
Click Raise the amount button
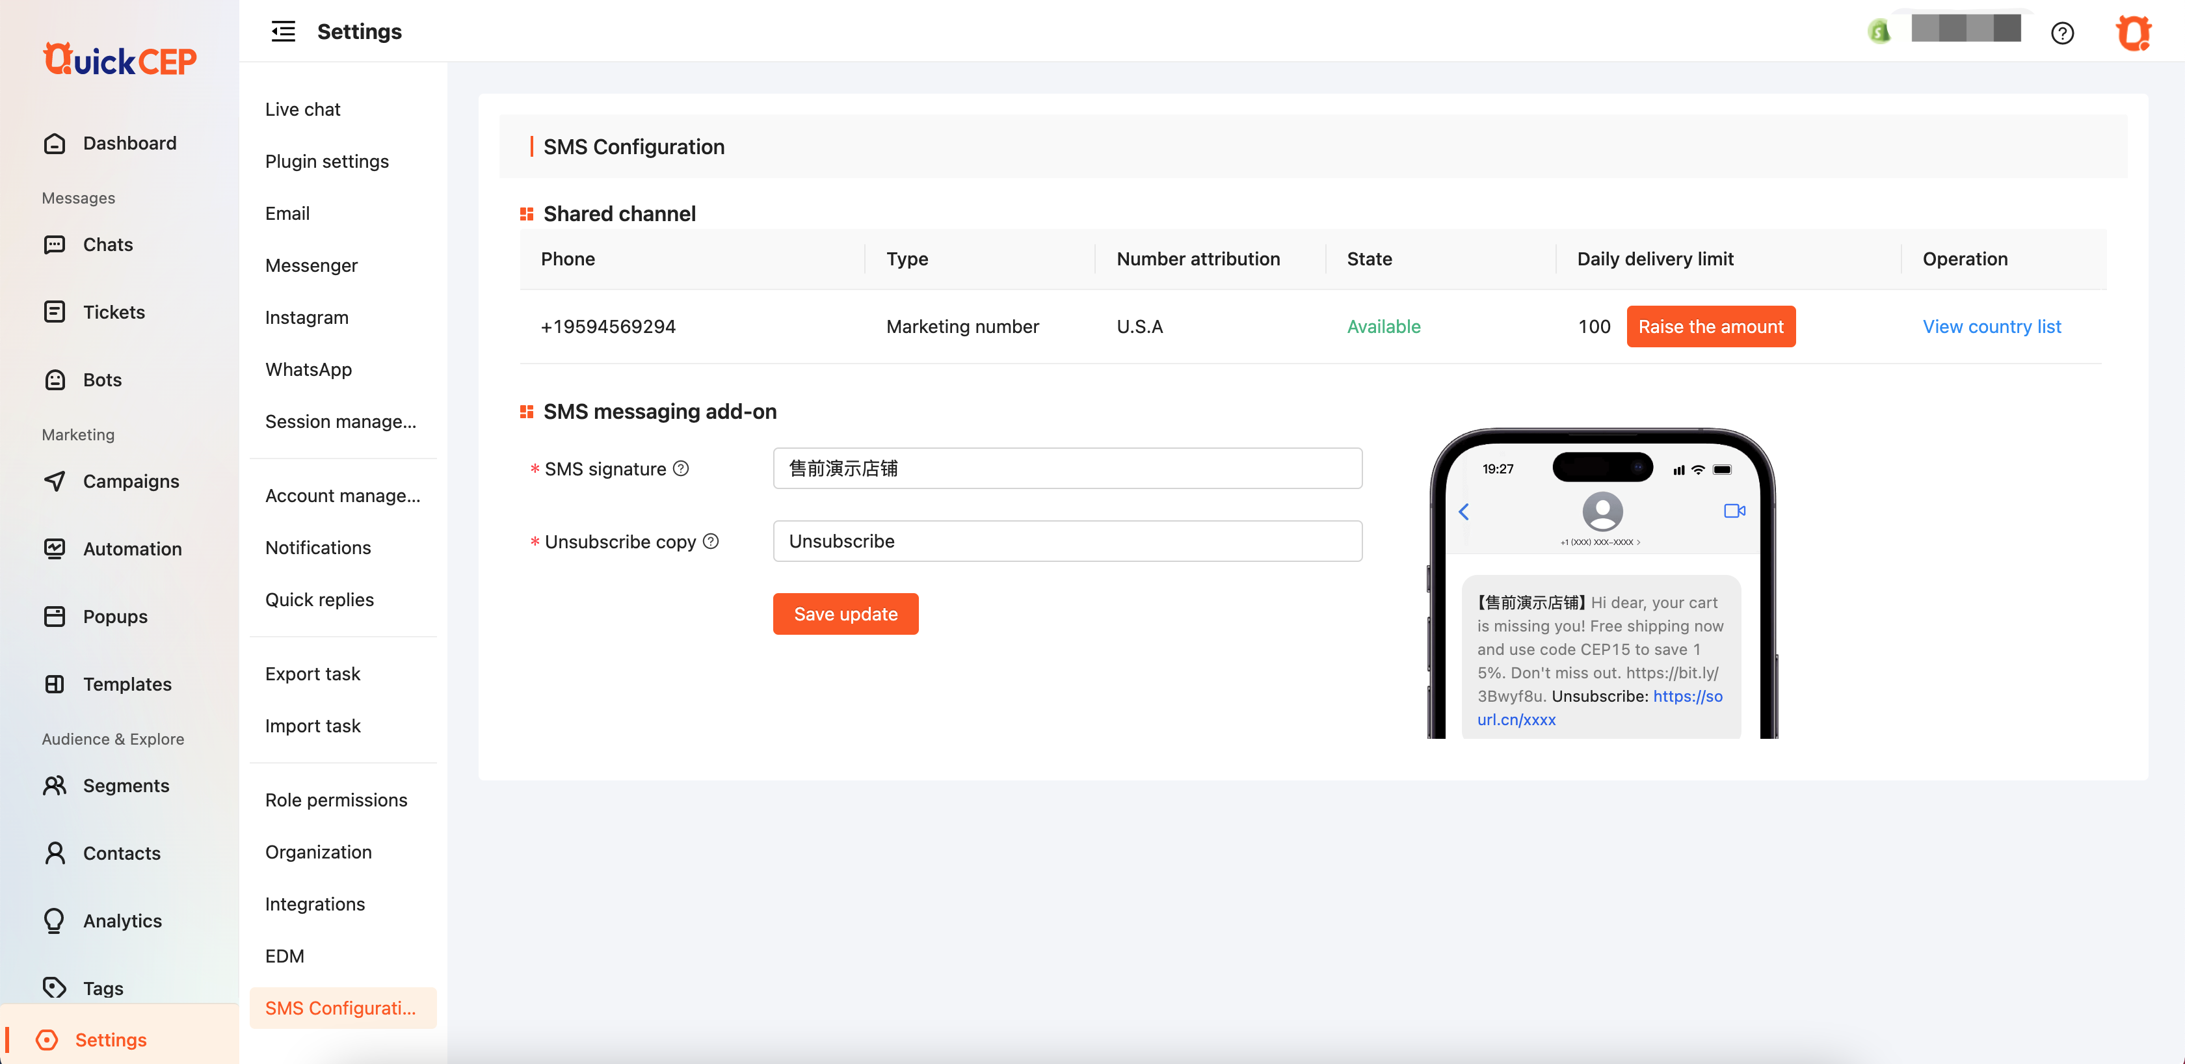tap(1710, 326)
